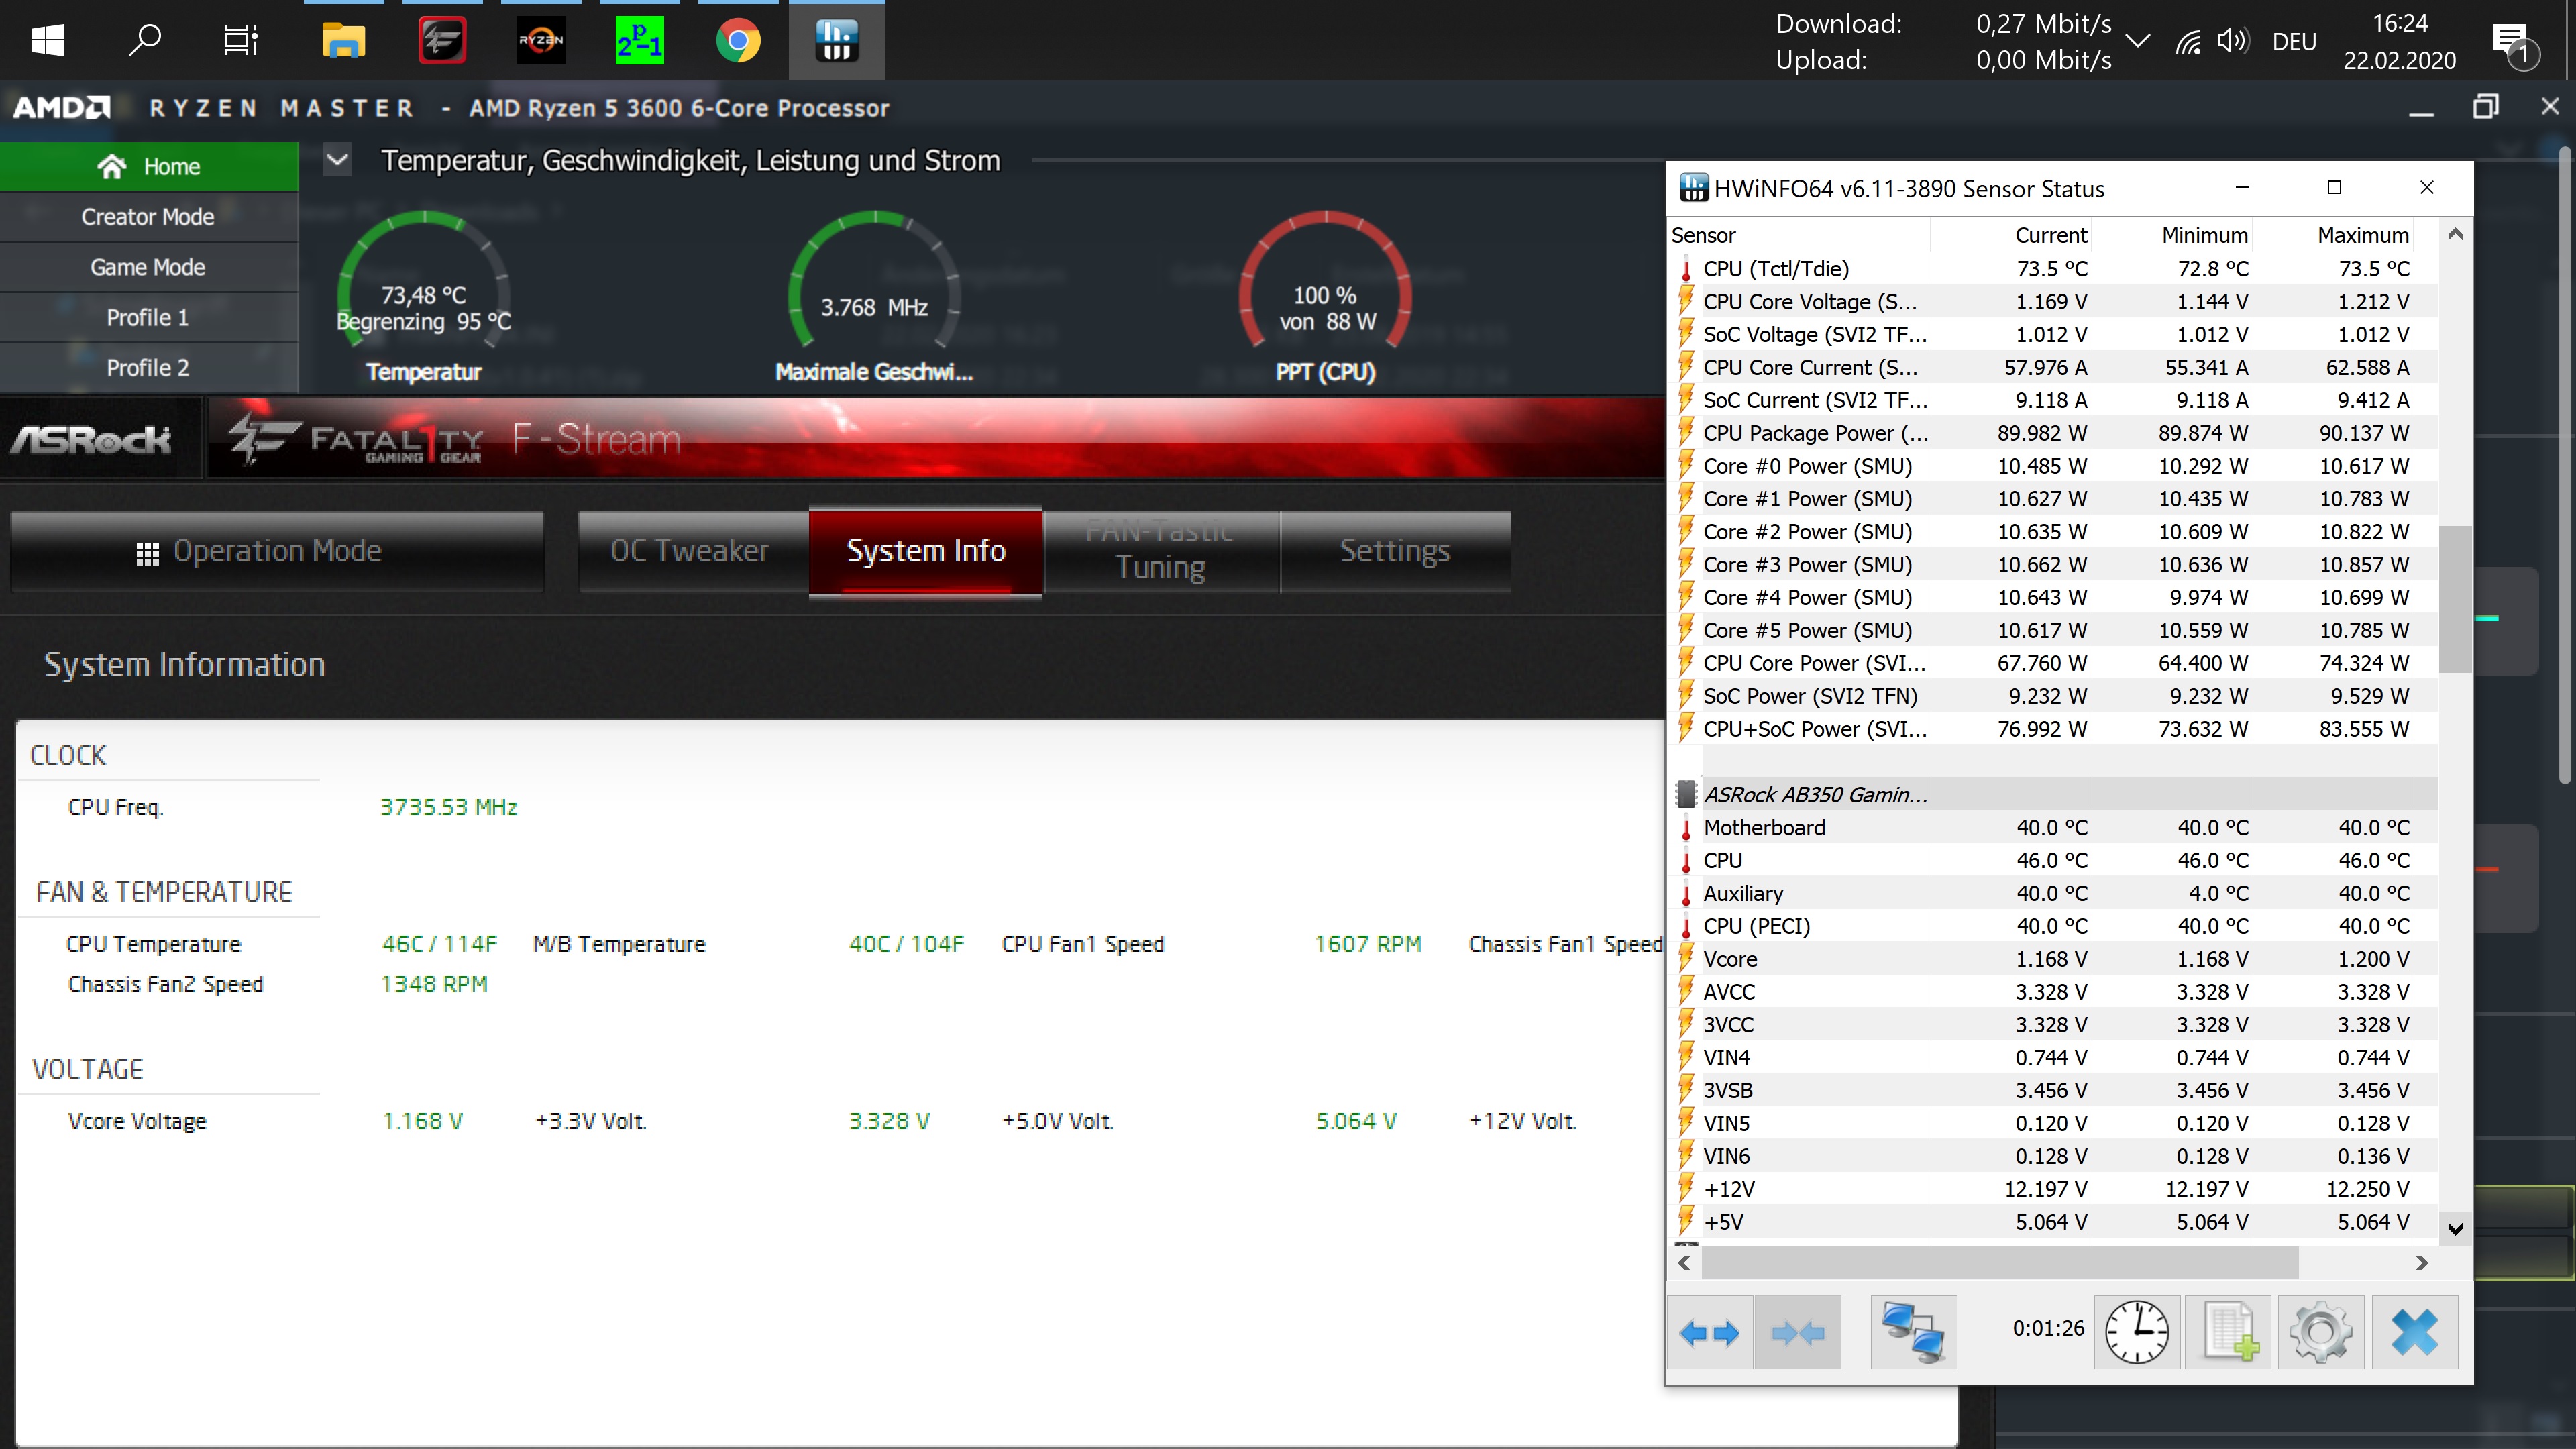Maximize the HWiNFO64 Sensor Status window

(2334, 187)
